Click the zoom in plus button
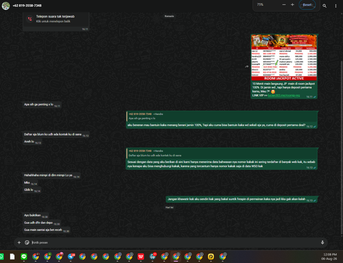This screenshot has width=343, height=263. 292,5
